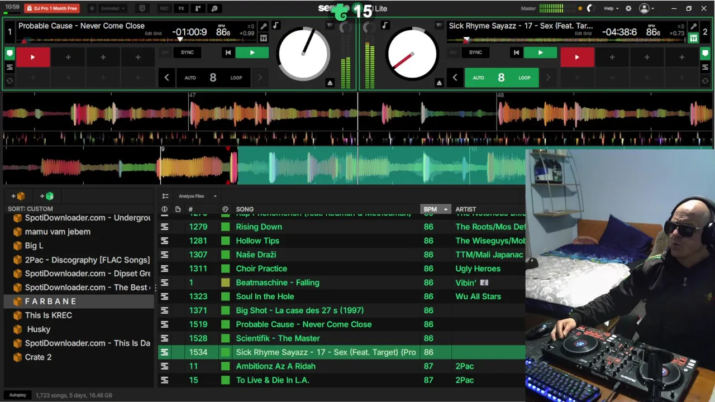
Task: Click the sync OFF button on deck 1
Action: tap(165, 52)
